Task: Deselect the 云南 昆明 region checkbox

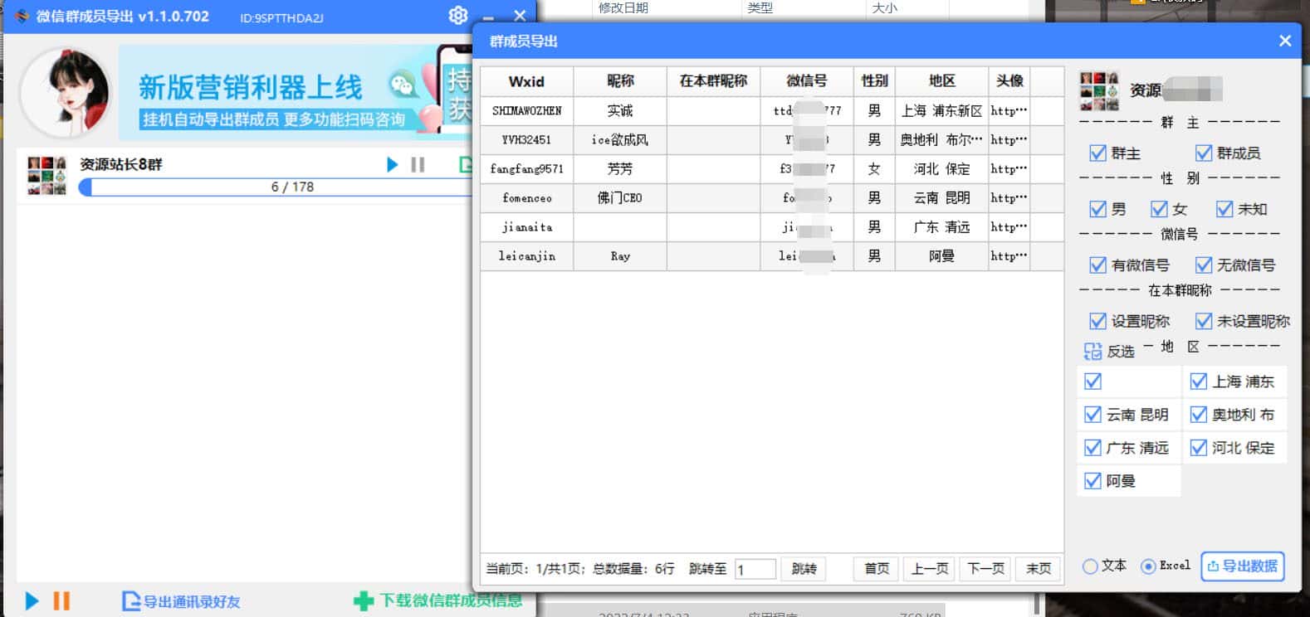Action: [x=1092, y=415]
